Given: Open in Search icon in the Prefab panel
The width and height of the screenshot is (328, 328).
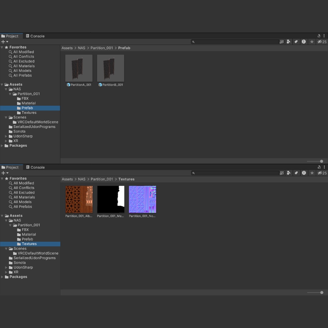Looking at the screenshot, I should coord(281,42).
